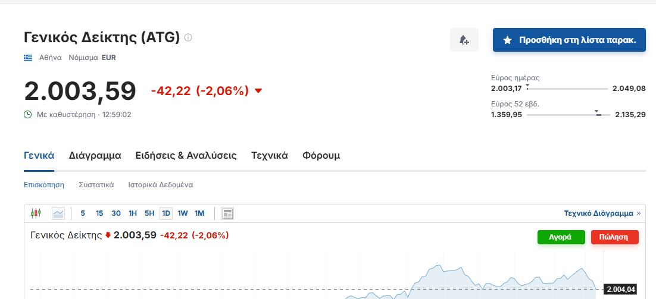Switch to the area chart icon
656x299 pixels.
click(58, 213)
